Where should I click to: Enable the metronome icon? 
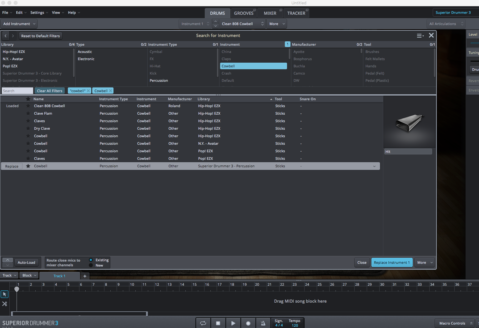point(263,323)
